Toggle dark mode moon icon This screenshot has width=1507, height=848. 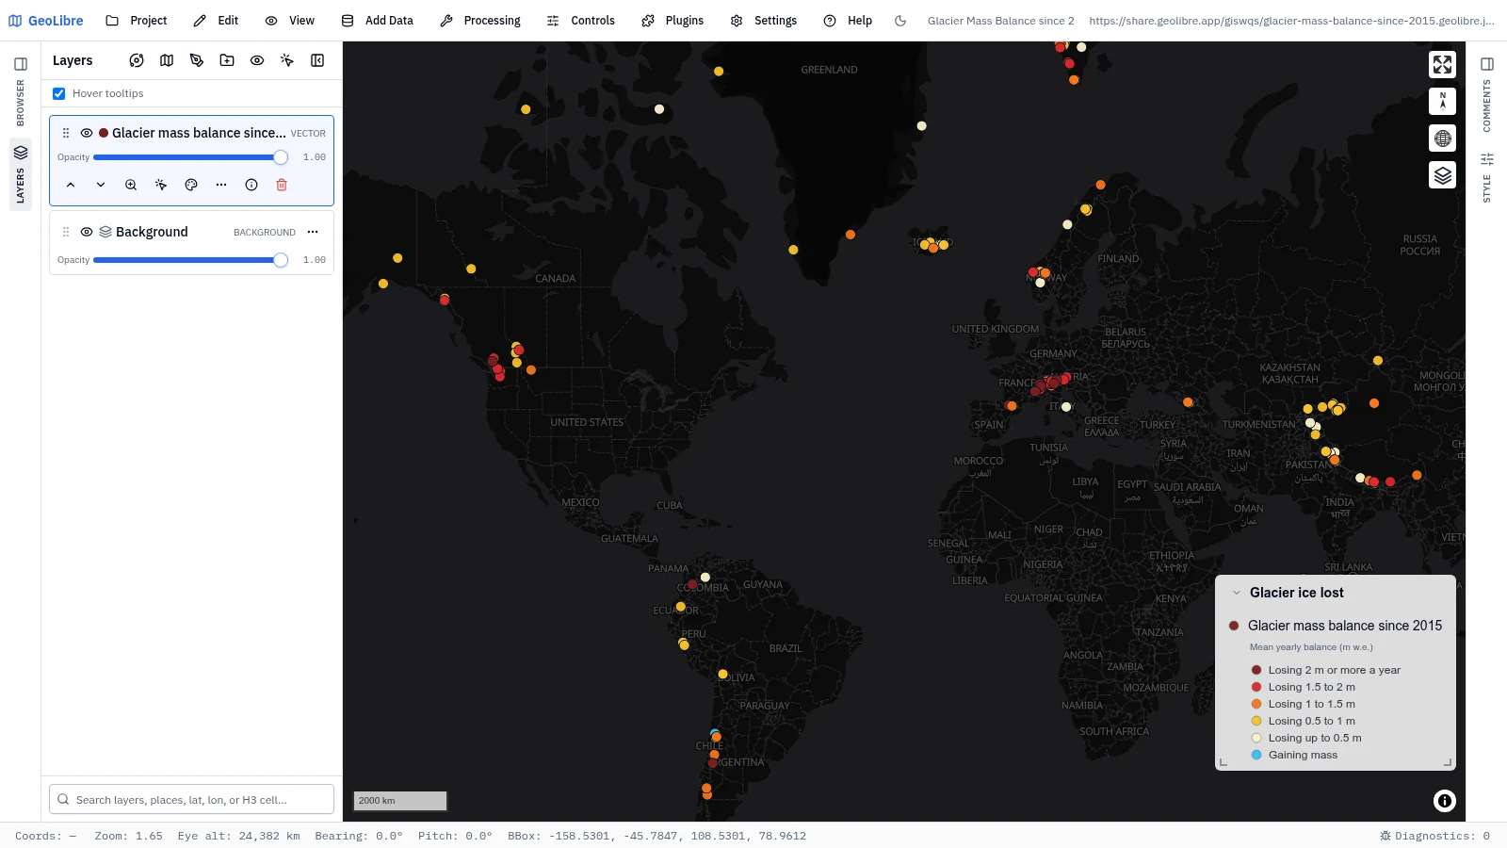point(900,20)
